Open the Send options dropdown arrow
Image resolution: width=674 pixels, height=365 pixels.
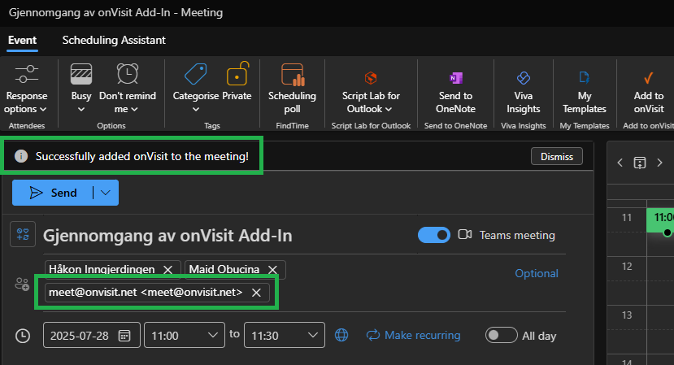coord(106,193)
